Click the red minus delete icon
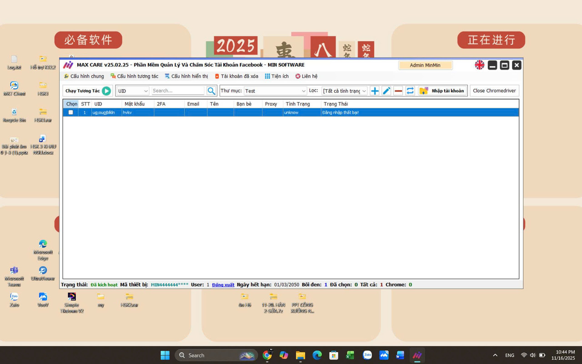The height and width of the screenshot is (364, 582). point(398,91)
